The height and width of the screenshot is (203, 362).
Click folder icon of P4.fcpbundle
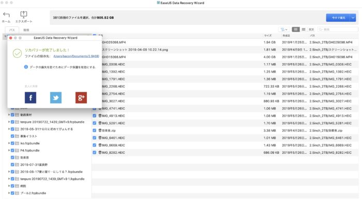(17, 151)
